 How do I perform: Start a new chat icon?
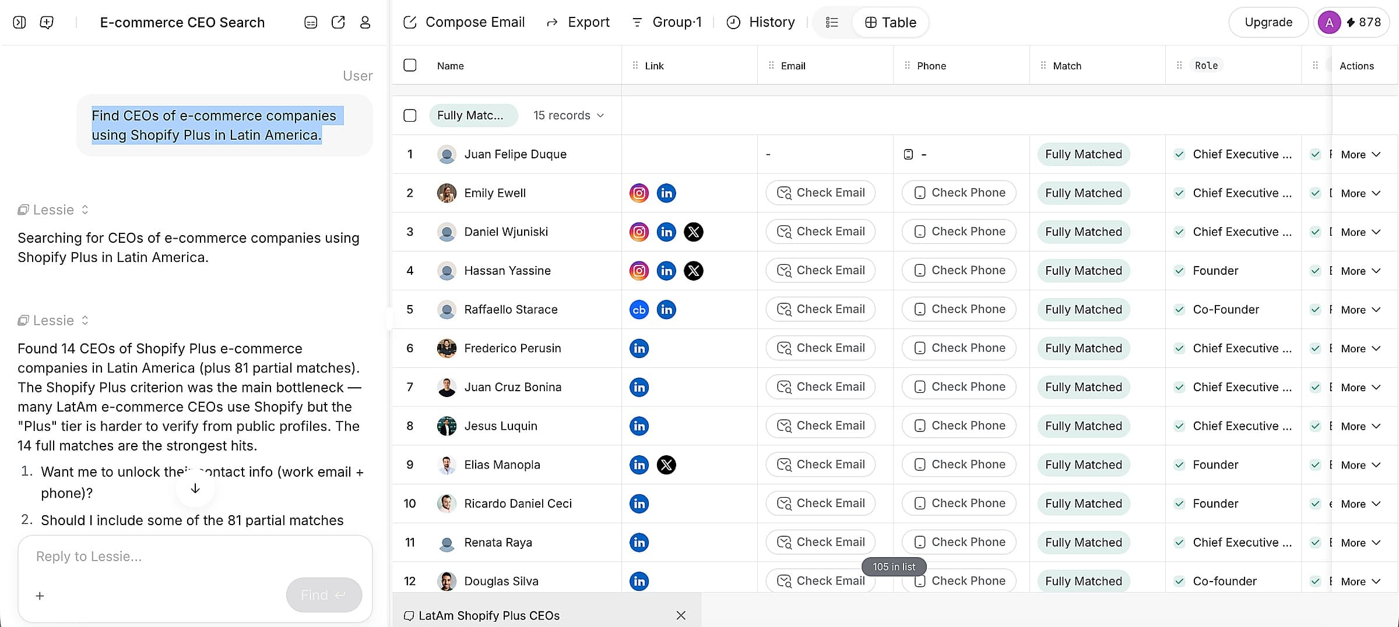[x=47, y=22]
